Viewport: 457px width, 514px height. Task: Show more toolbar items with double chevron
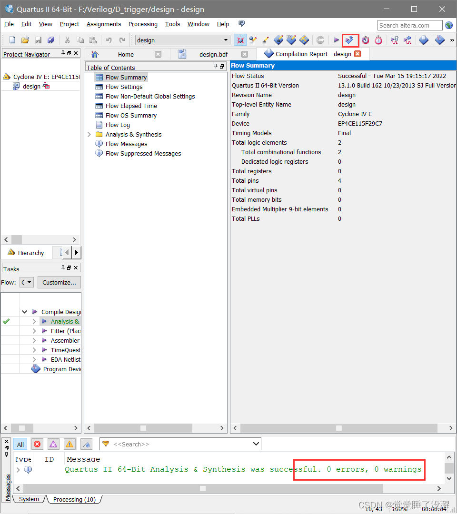pos(452,40)
